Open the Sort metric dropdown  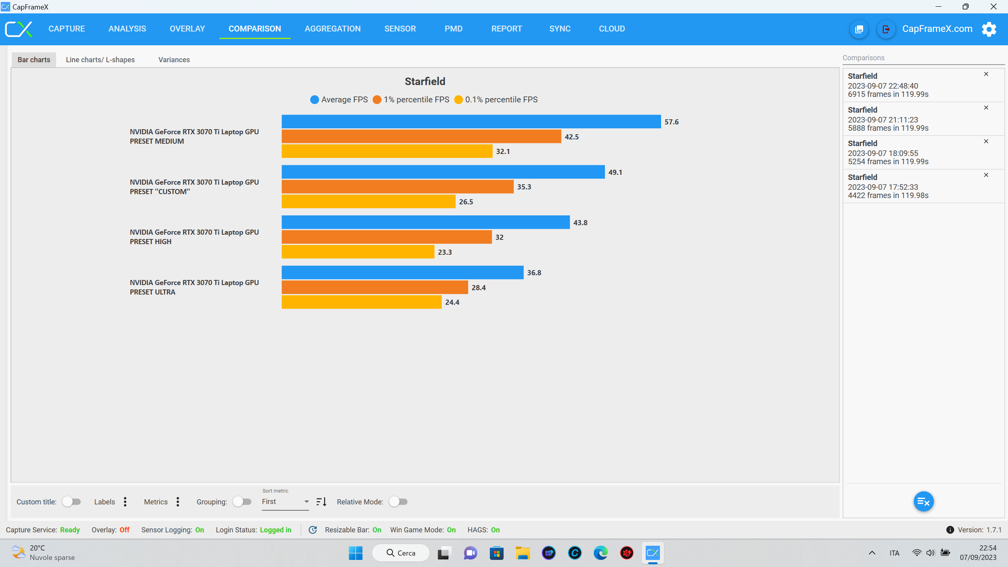pyautogui.click(x=285, y=502)
